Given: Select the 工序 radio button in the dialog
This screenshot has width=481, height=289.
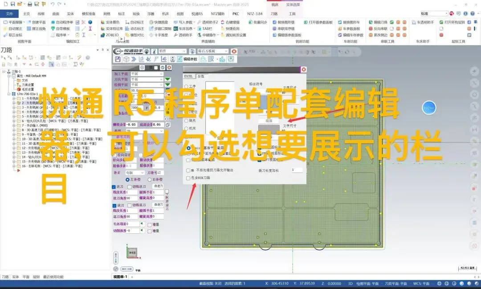Looking at the screenshot, I should coord(186,86).
